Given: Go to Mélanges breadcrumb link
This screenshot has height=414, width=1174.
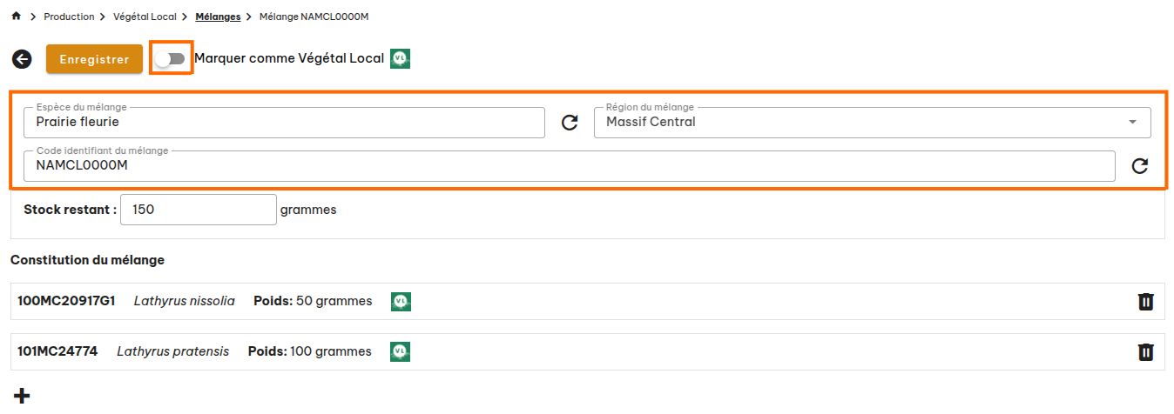Looking at the screenshot, I should [x=218, y=17].
